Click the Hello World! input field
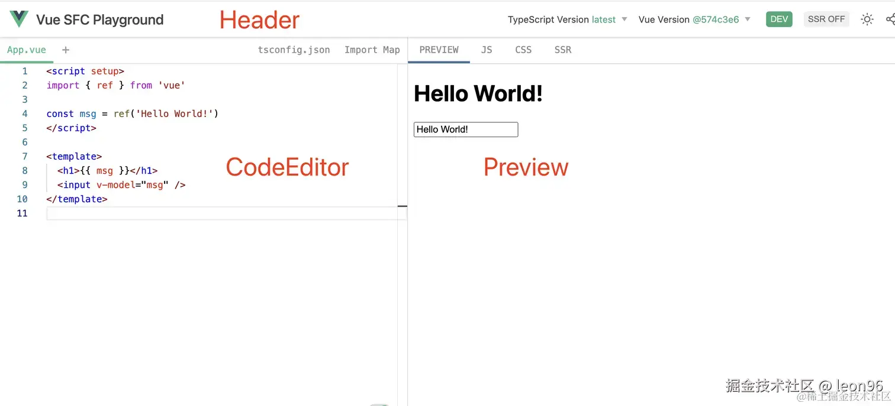The width and height of the screenshot is (895, 406). point(466,129)
